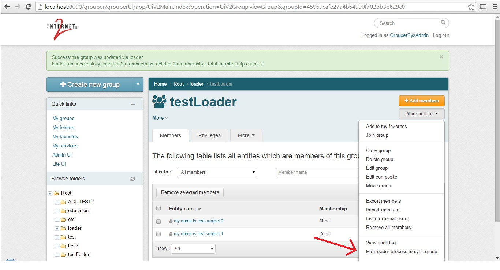Screen dimensions: 500x270
Task: Open the Chrome menu hamburger icon
Action: 495,7
